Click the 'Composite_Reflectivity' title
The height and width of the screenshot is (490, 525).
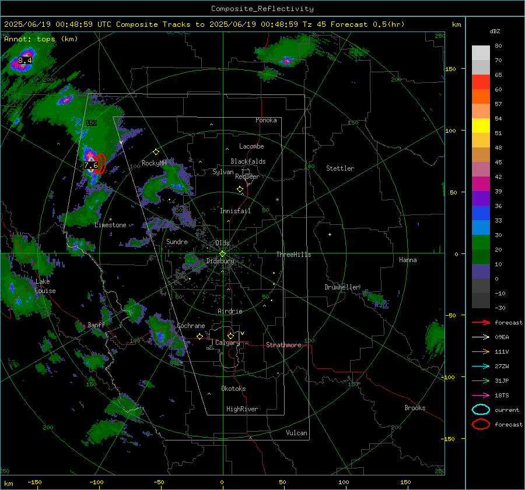click(x=262, y=9)
